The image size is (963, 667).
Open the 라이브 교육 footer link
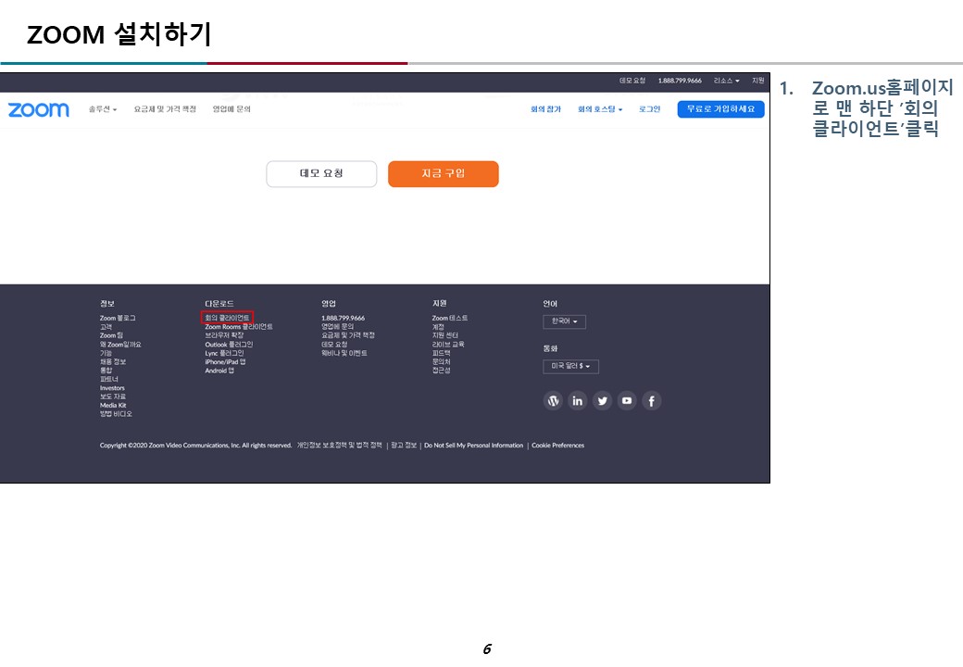(x=448, y=345)
